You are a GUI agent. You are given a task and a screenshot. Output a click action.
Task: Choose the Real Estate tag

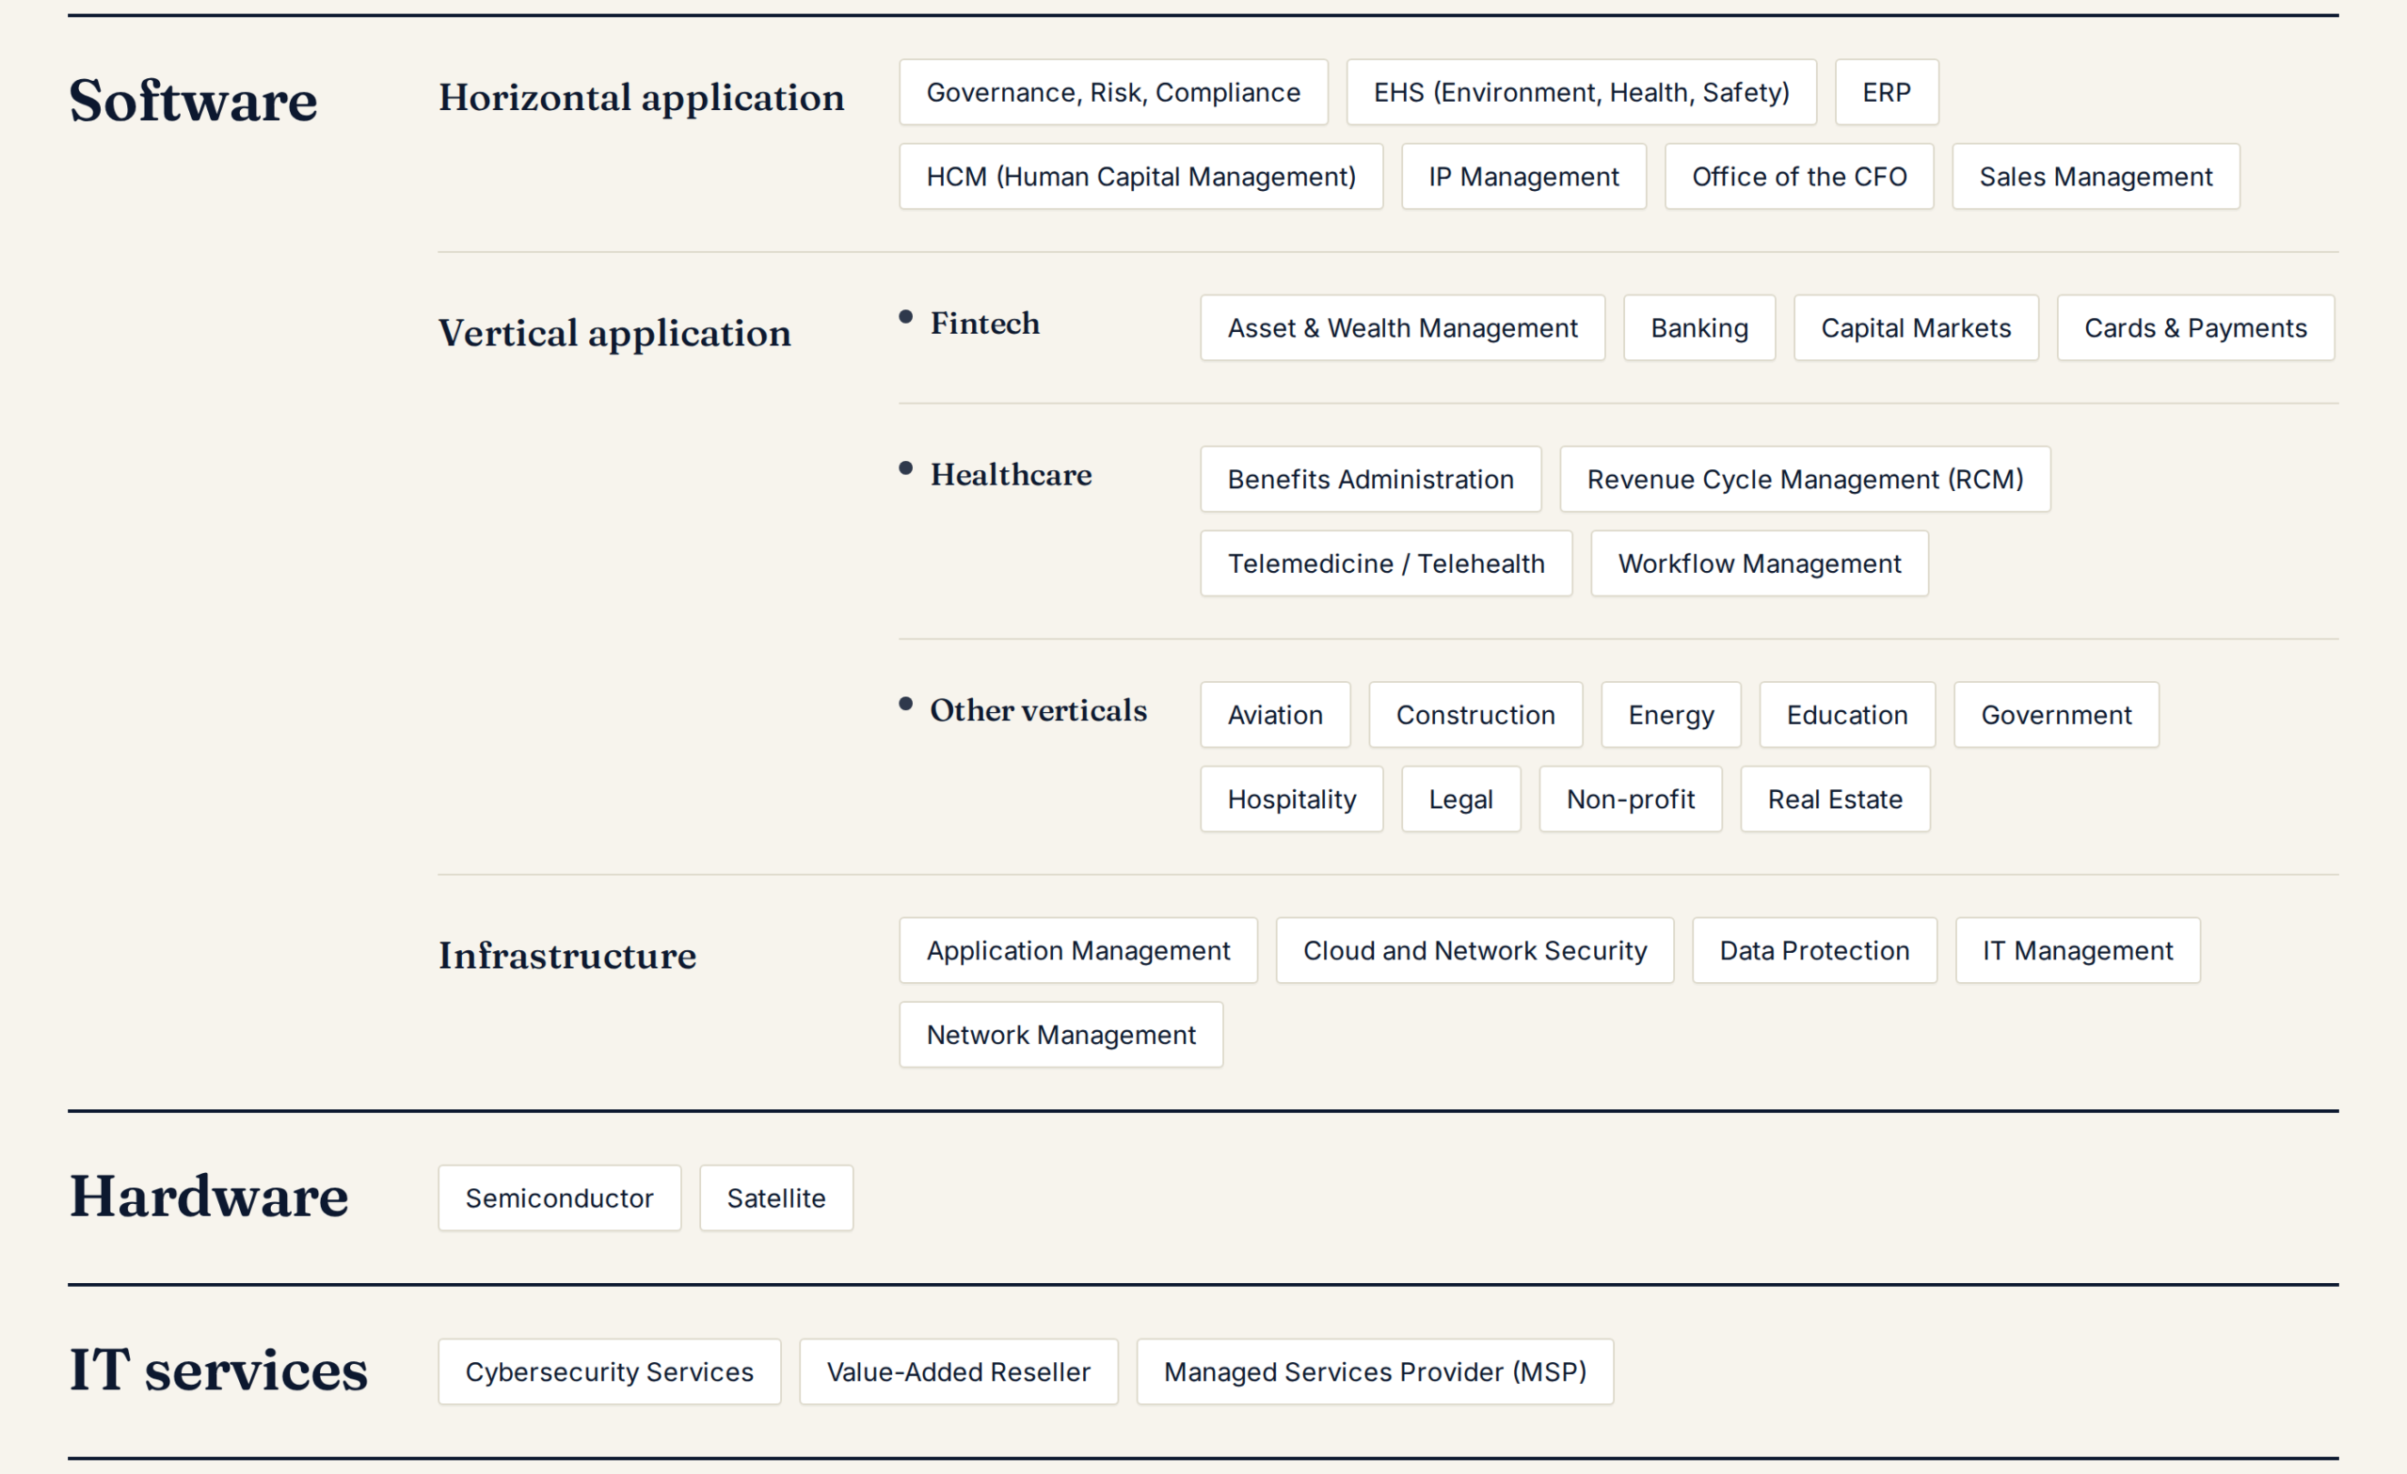[x=1836, y=799]
